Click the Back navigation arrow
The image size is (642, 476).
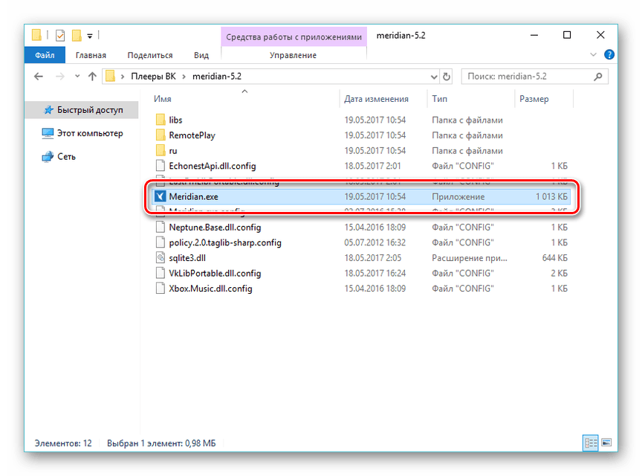click(x=39, y=77)
